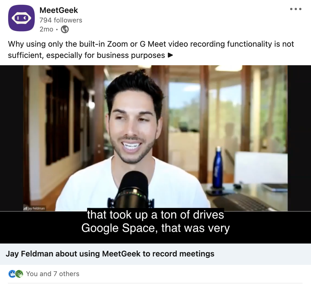Click the signal bars icon in video

coord(25,208)
